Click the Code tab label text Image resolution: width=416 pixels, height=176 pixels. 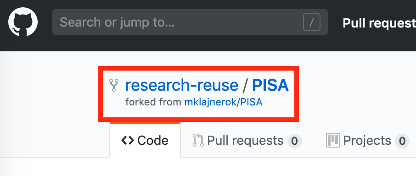[153, 141]
